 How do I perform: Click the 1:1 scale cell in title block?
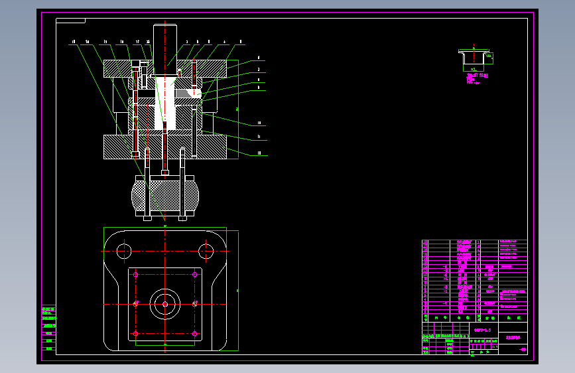tap(495, 346)
